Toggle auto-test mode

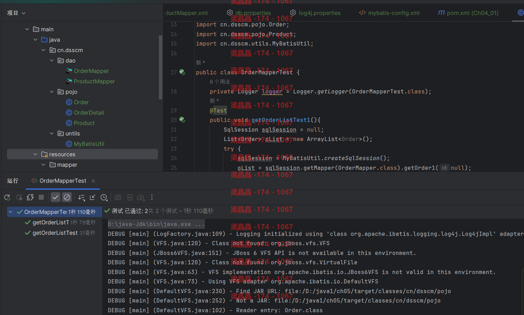(30, 197)
